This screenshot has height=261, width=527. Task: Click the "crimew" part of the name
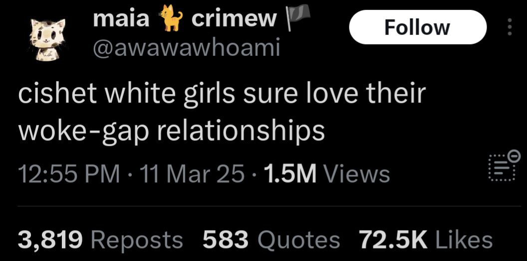coord(234,19)
